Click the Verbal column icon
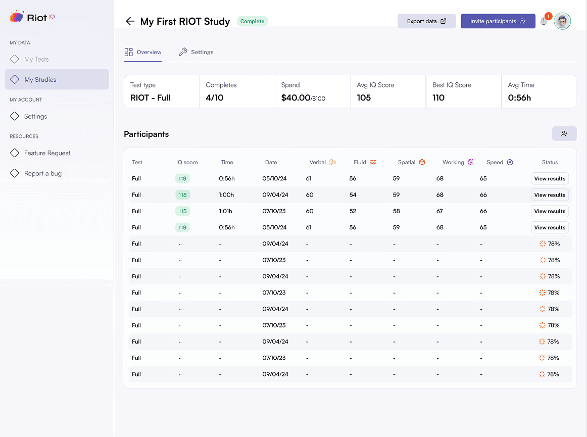Screen dimensions: 587x437 point(332,162)
